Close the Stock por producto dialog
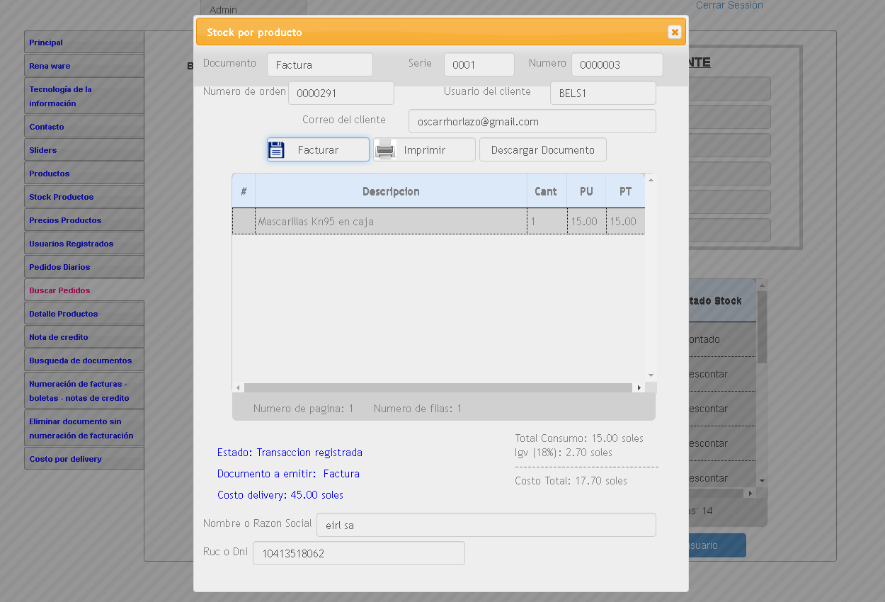This screenshot has height=602, width=885. [674, 32]
